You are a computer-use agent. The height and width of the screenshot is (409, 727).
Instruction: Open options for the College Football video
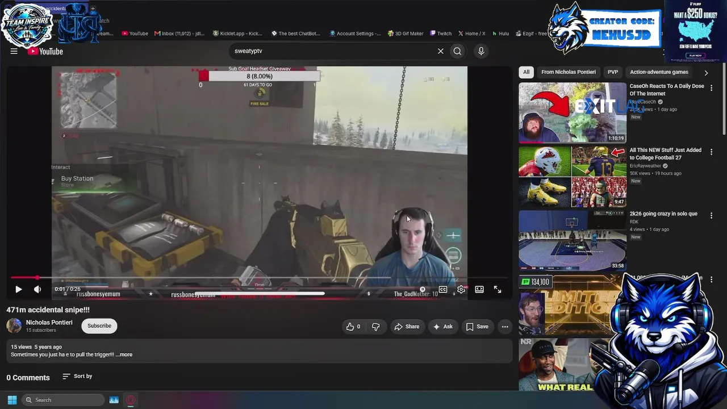pos(711,152)
